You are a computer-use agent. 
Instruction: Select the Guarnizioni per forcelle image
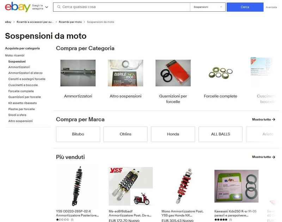(x=173, y=73)
